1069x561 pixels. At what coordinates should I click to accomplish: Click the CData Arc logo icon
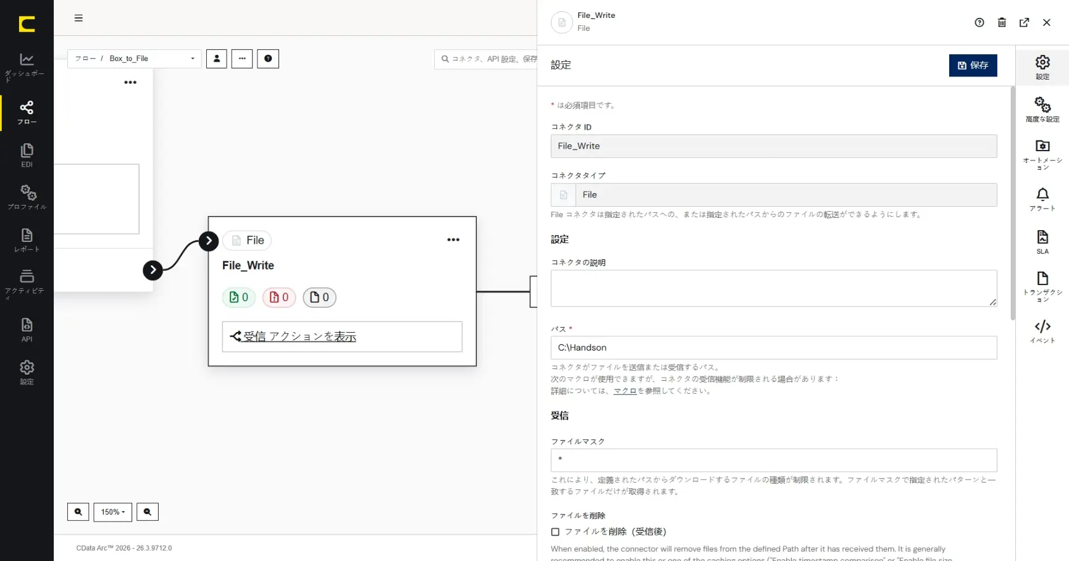tap(27, 24)
